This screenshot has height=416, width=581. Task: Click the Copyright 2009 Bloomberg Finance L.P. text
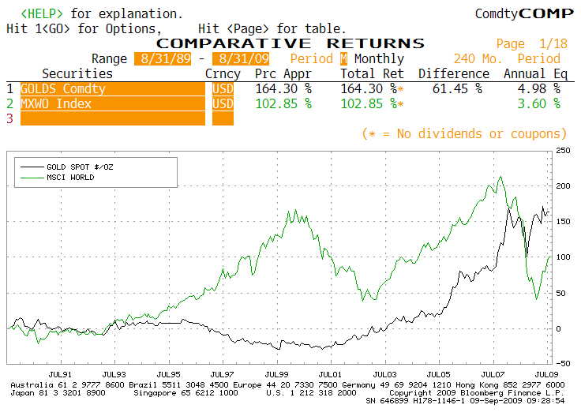point(477,392)
